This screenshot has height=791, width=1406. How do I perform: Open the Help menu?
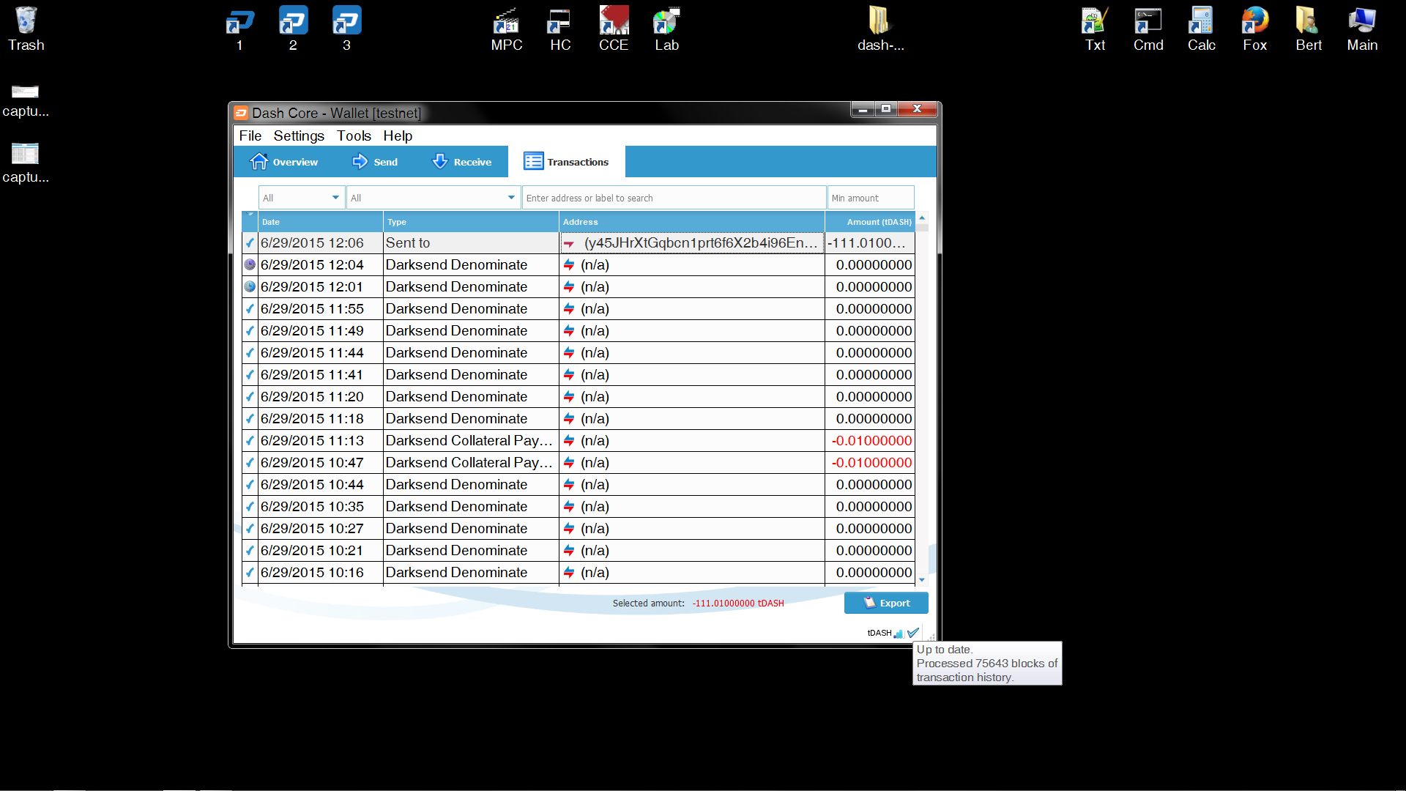pos(398,135)
